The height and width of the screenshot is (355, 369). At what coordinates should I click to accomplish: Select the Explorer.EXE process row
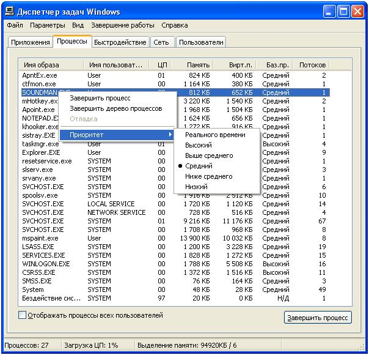point(175,152)
